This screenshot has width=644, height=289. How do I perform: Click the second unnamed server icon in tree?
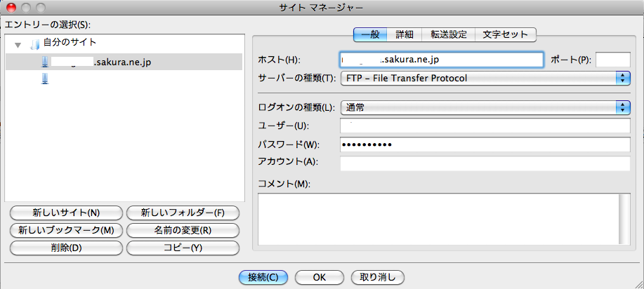click(x=45, y=79)
